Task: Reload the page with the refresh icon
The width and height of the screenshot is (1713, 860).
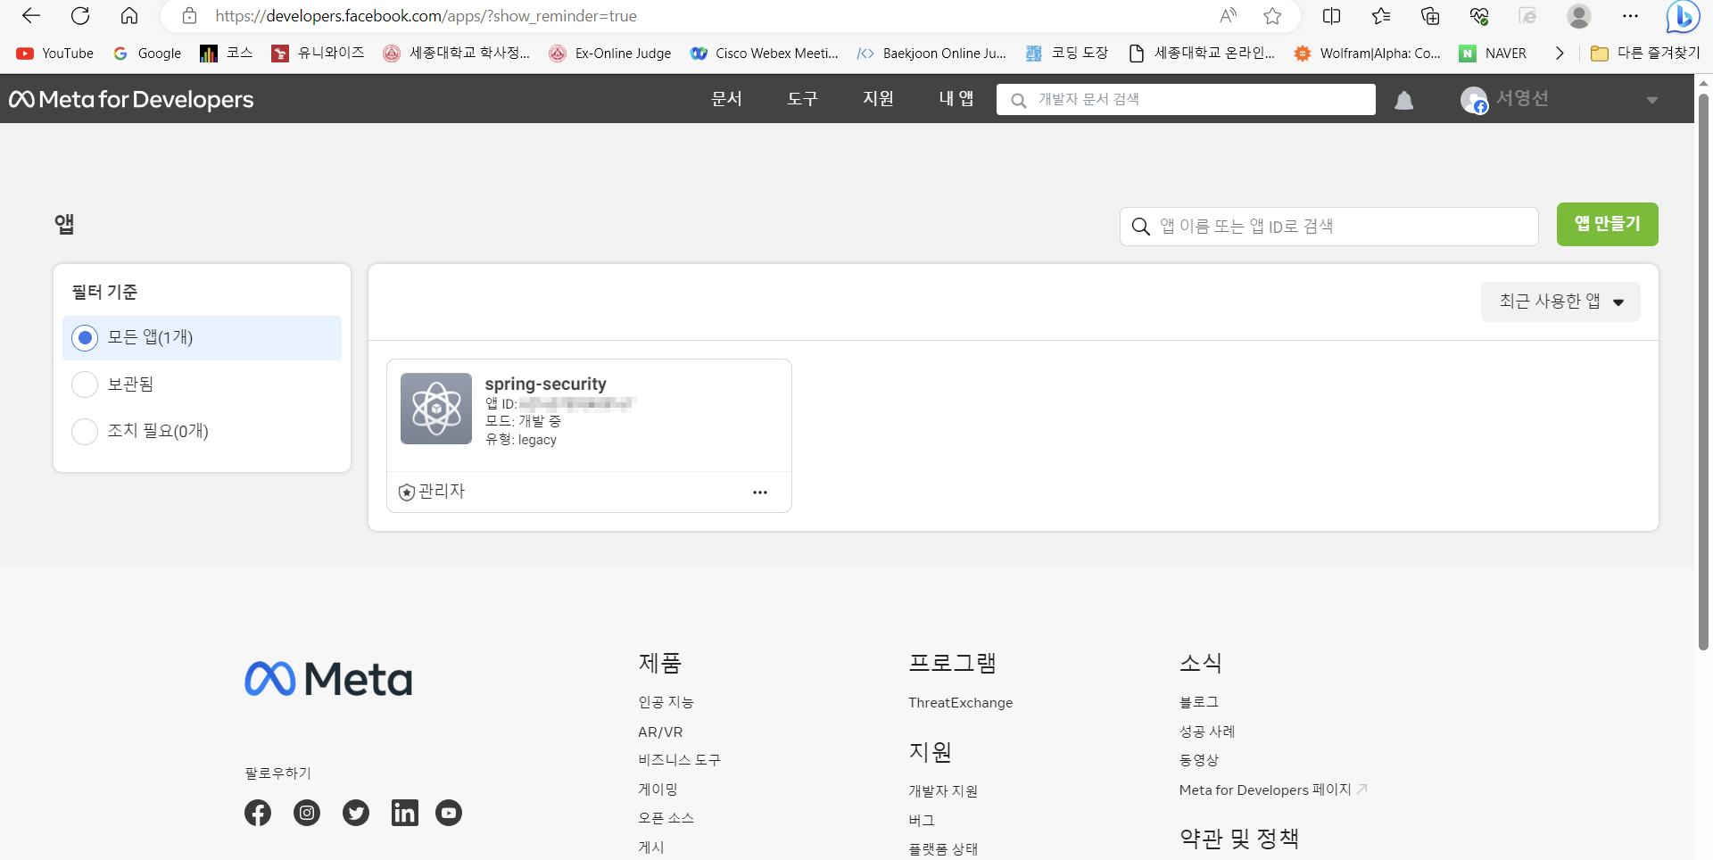Action: tap(80, 16)
